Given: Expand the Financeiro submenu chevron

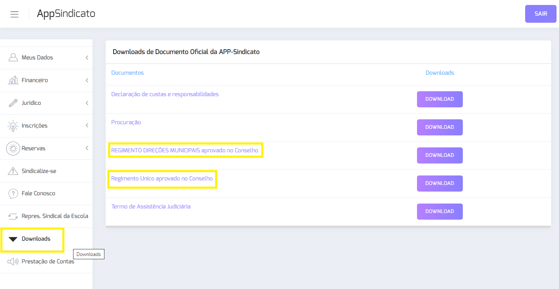Looking at the screenshot, I should click(x=87, y=80).
